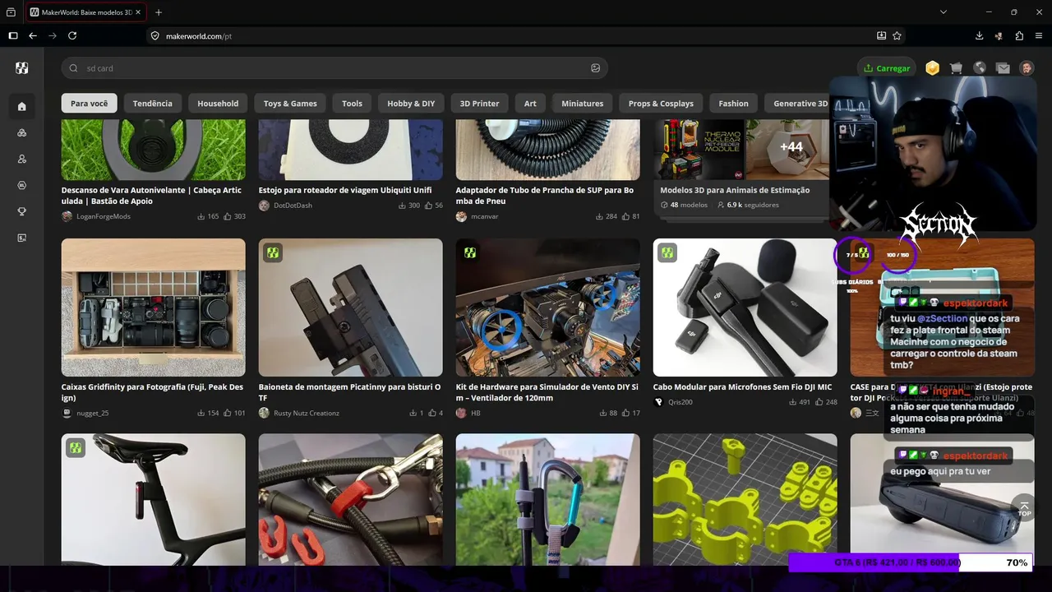Select the 3D Printer category tab

click(x=479, y=104)
